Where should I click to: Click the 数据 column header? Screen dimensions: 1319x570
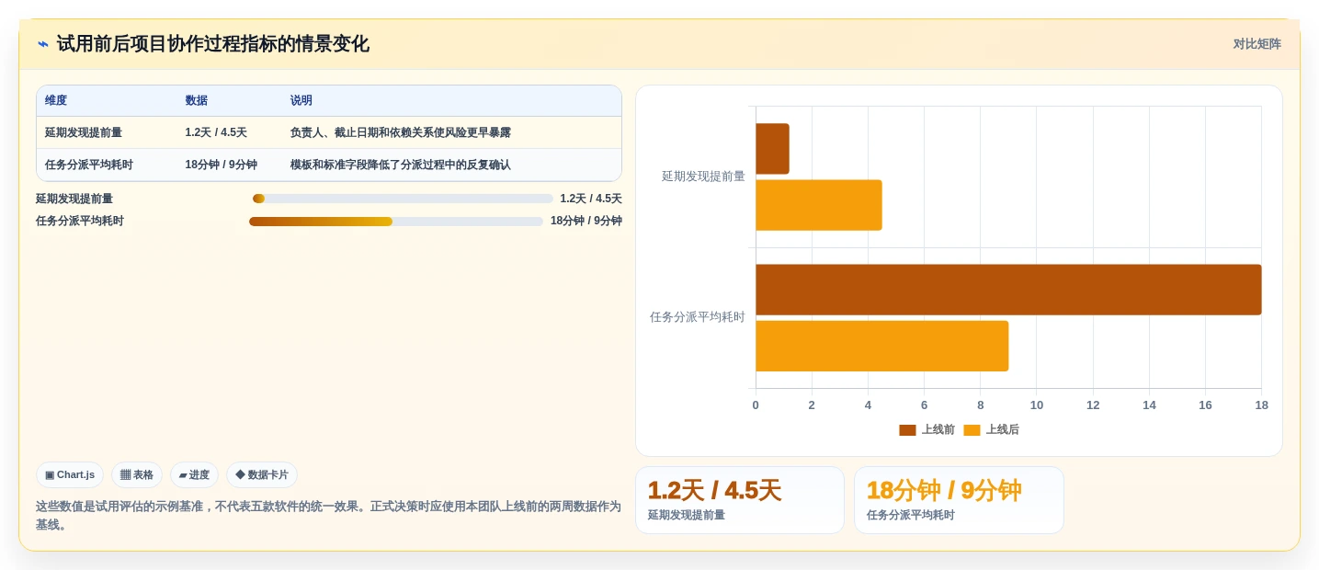[x=196, y=101]
